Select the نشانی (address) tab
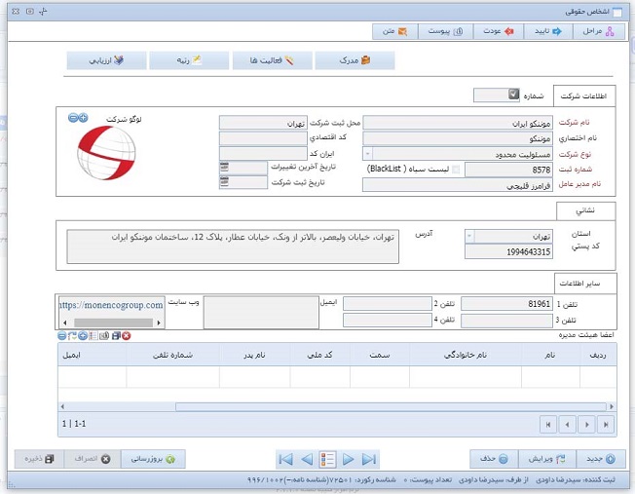Screen dimensions: 635x494 pos(585,210)
